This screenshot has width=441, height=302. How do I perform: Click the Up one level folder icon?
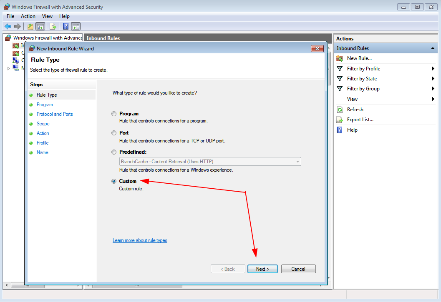(x=30, y=27)
